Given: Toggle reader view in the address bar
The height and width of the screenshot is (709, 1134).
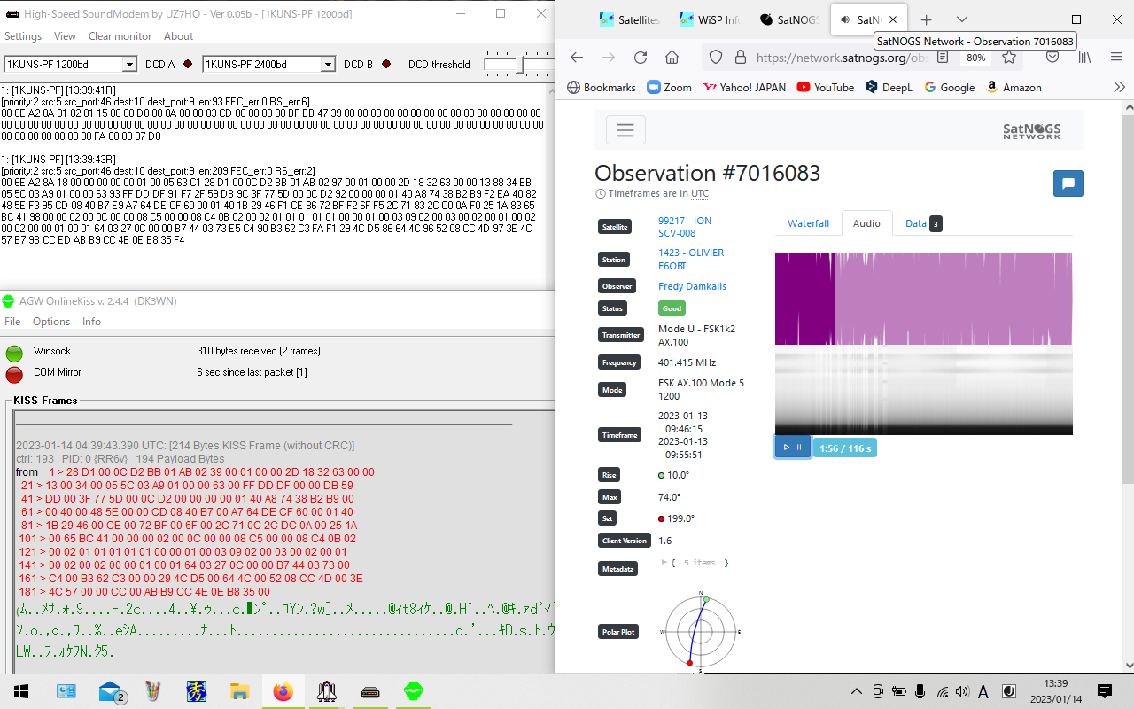Looking at the screenshot, I should 943,58.
